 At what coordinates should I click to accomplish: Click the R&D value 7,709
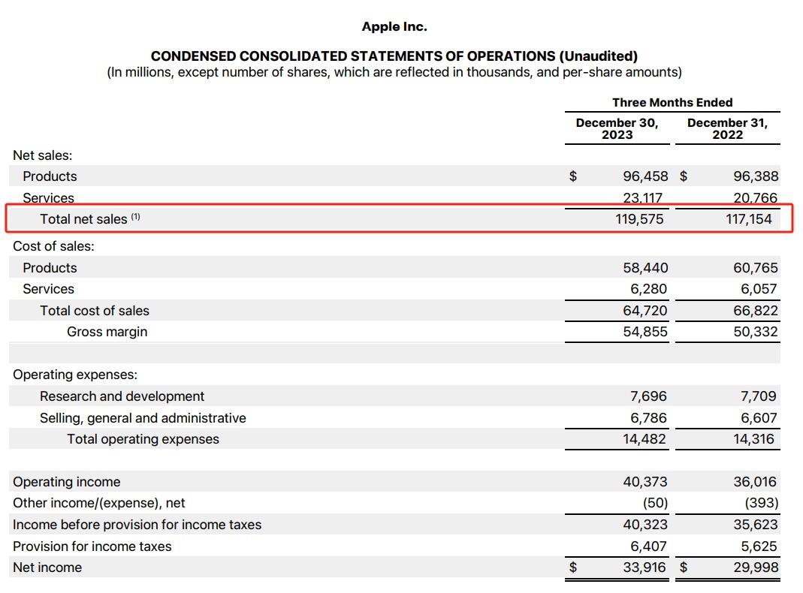pyautogui.click(x=759, y=396)
